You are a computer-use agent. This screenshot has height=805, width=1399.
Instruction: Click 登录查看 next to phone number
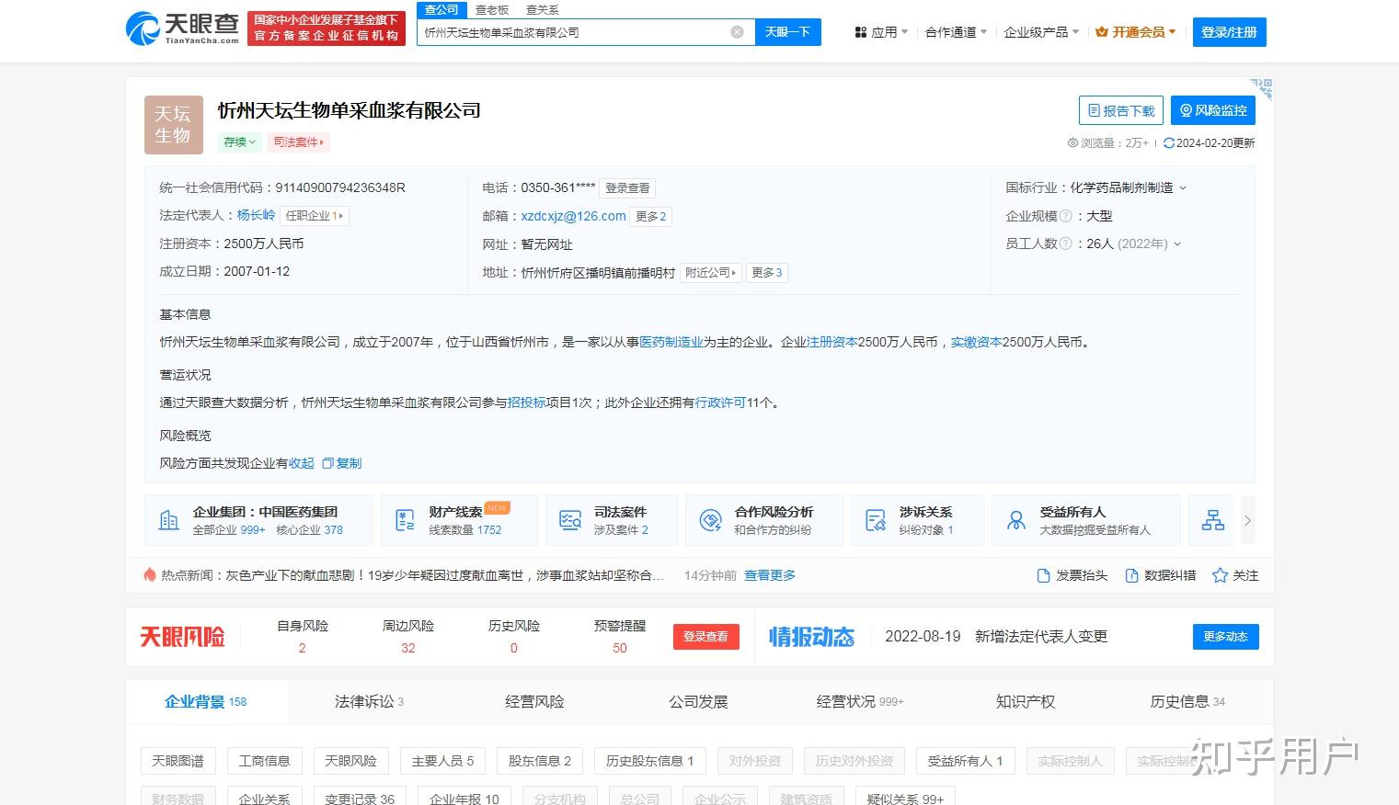[x=627, y=188]
